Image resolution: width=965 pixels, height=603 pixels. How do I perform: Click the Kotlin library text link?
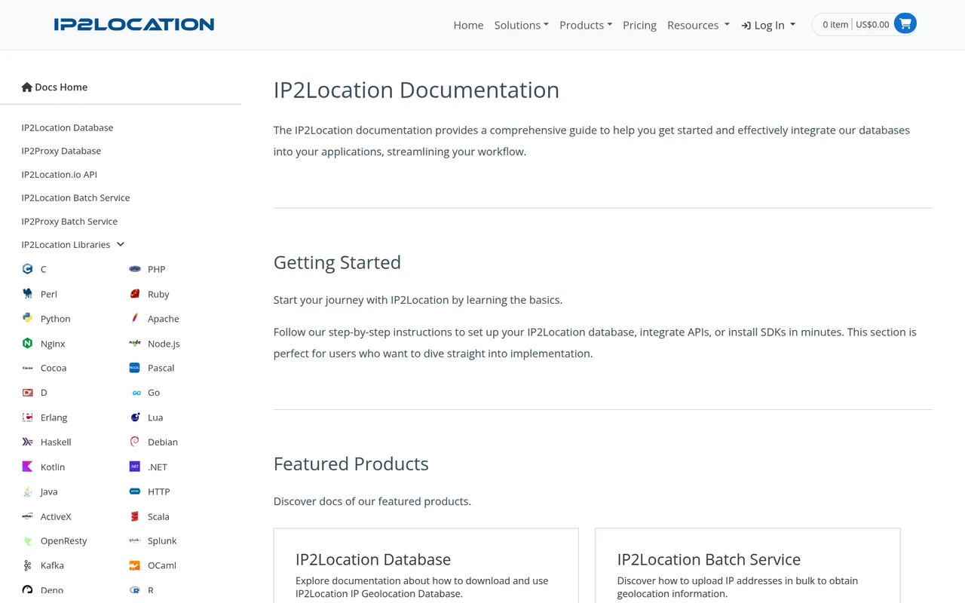pos(53,467)
